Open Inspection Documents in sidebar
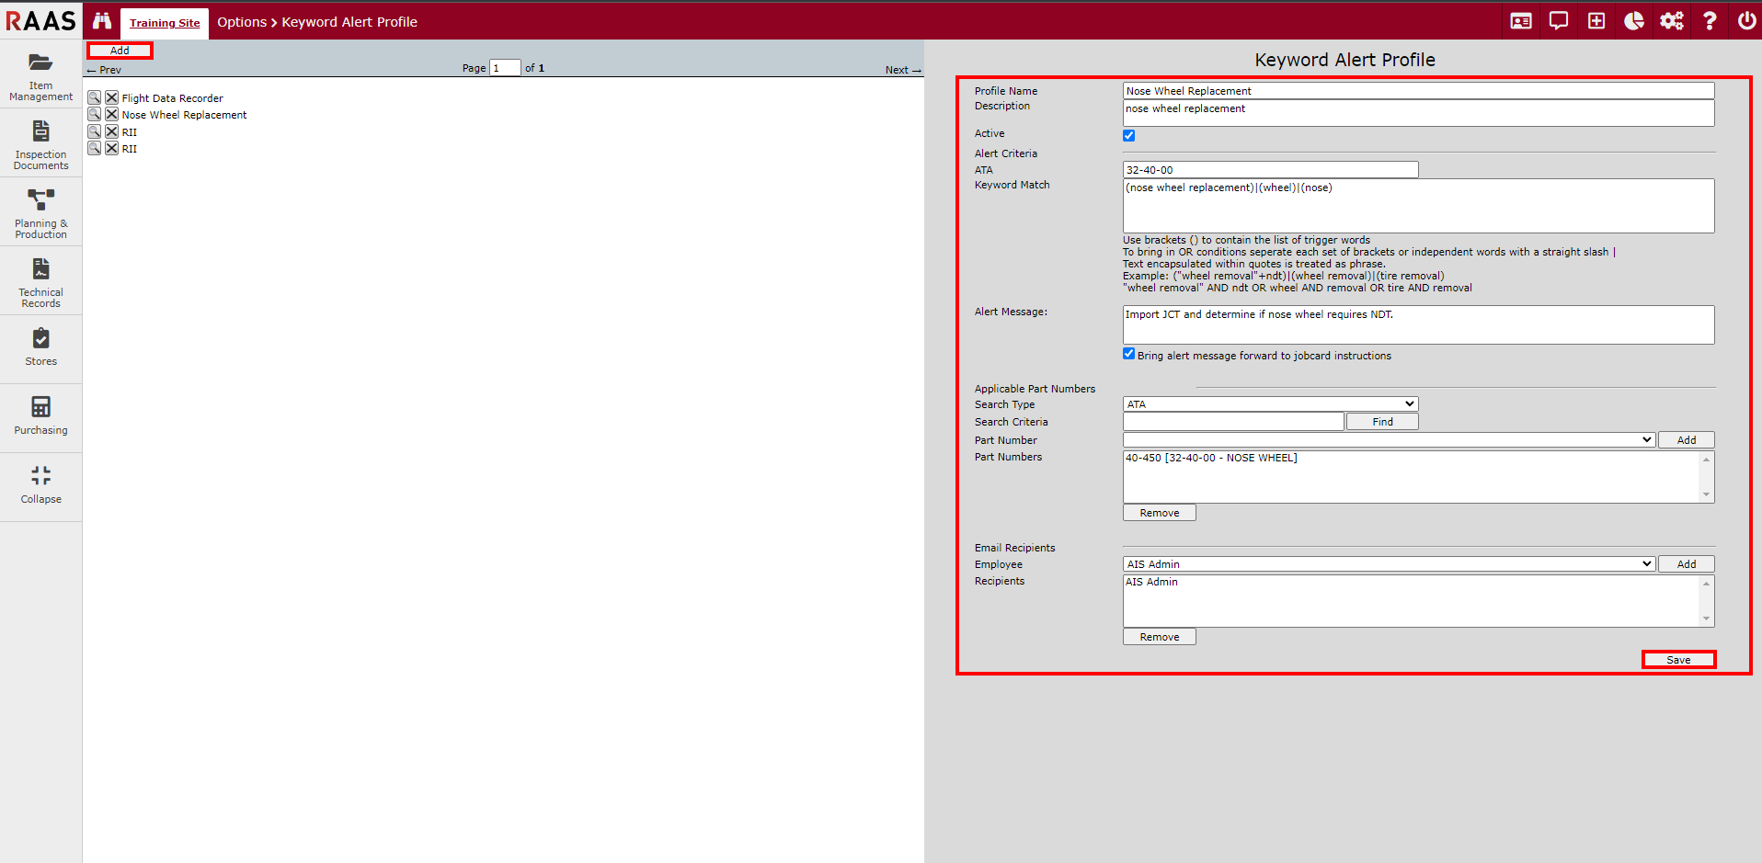The height and width of the screenshot is (863, 1762). click(40, 143)
